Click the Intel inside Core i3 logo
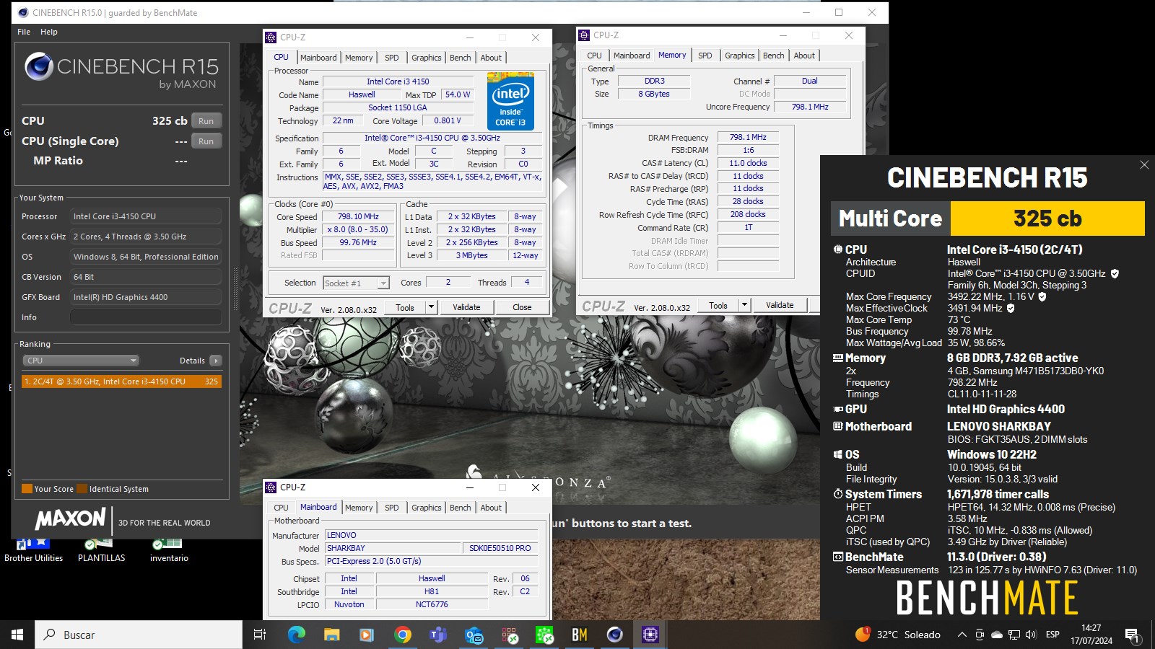This screenshot has height=649, width=1155. point(511,101)
